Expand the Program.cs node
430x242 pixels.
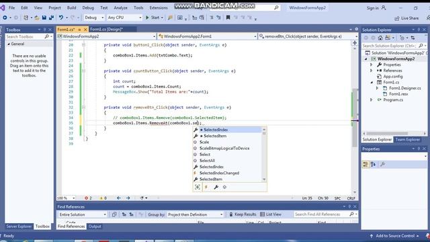pyautogui.click(x=372, y=100)
